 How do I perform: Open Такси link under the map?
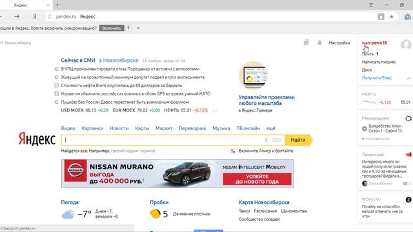point(244,211)
